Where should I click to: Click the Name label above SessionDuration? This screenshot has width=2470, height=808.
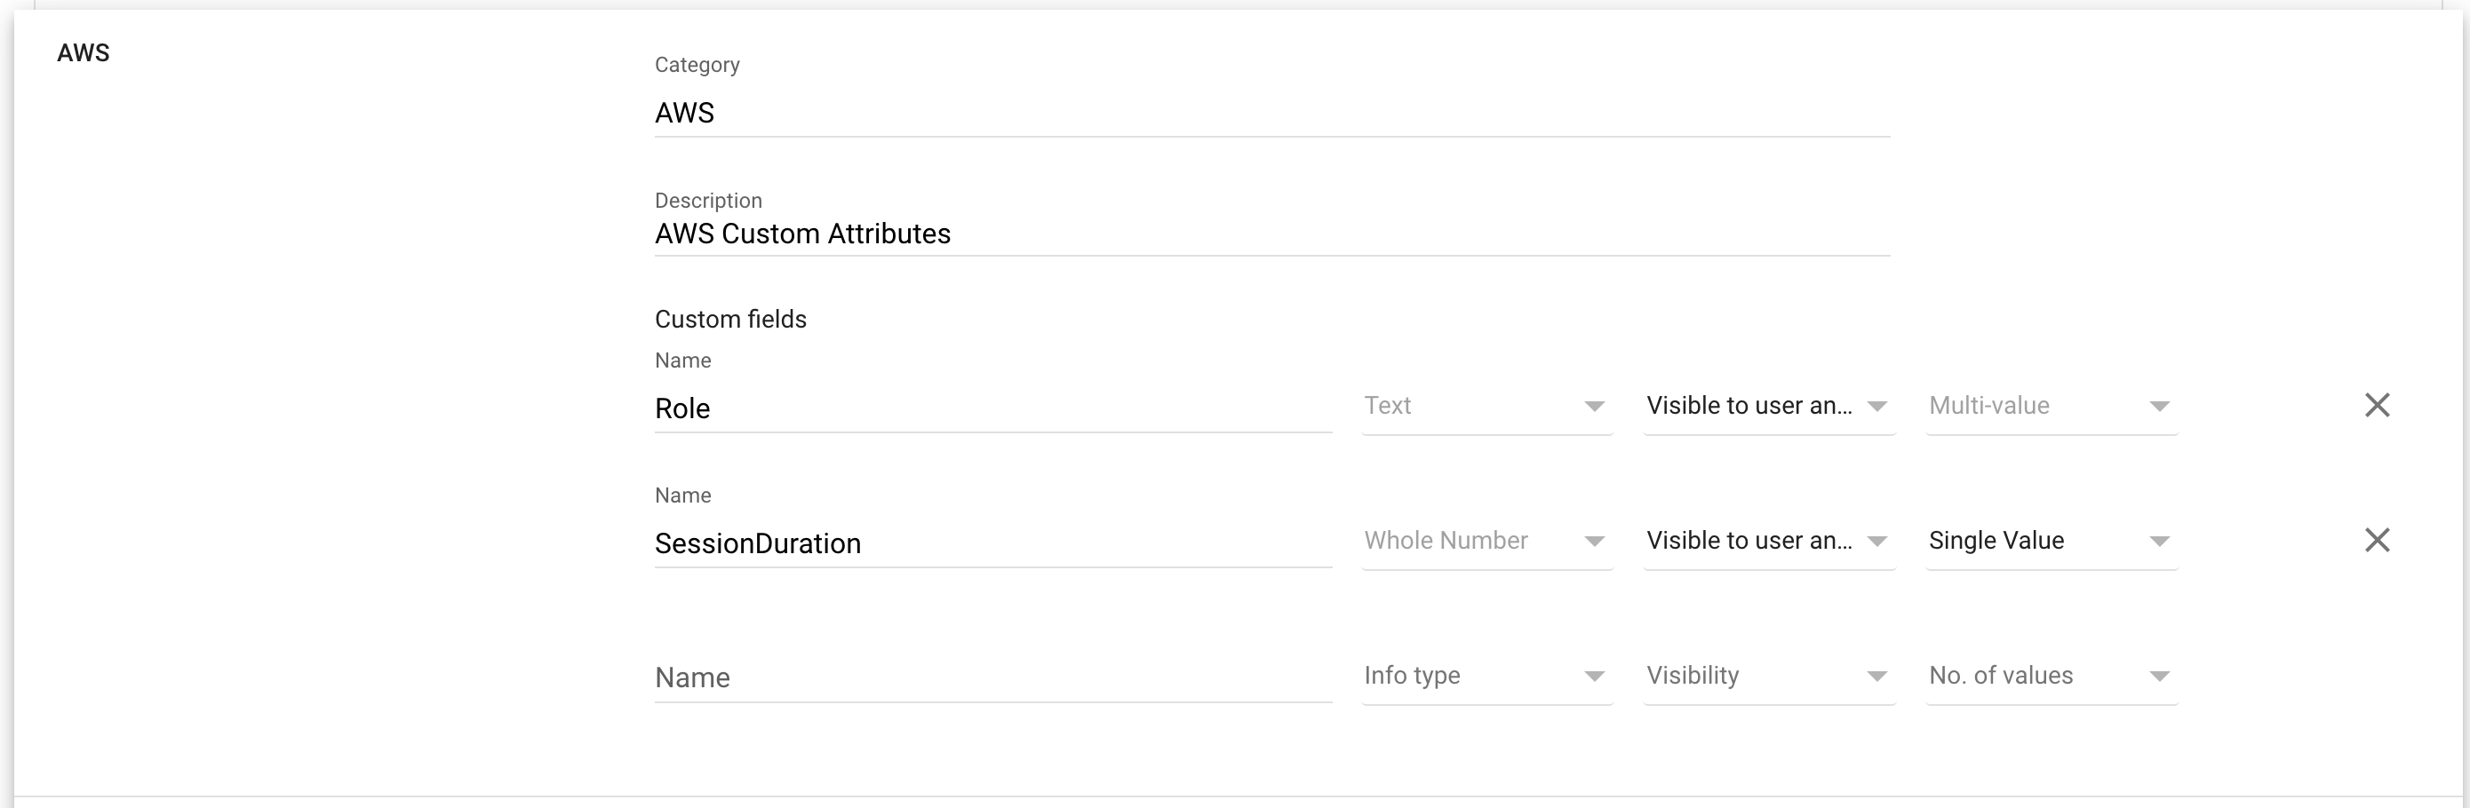[682, 495]
